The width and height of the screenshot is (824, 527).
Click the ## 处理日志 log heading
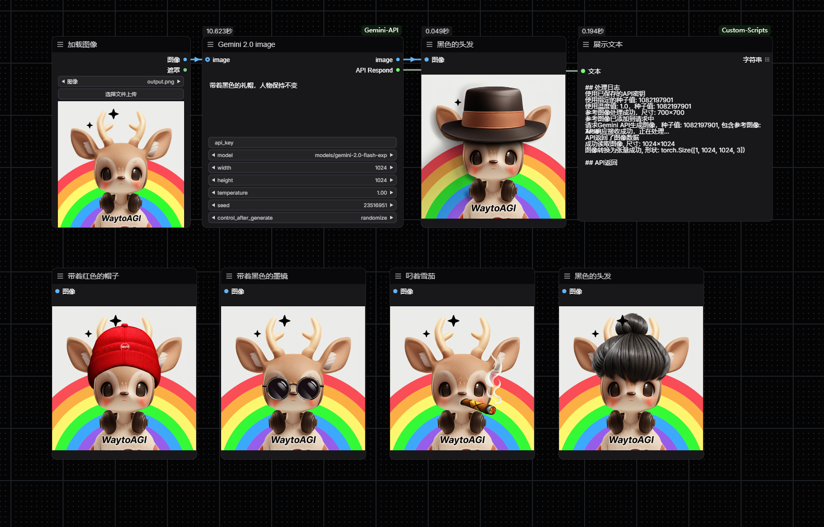coord(602,88)
